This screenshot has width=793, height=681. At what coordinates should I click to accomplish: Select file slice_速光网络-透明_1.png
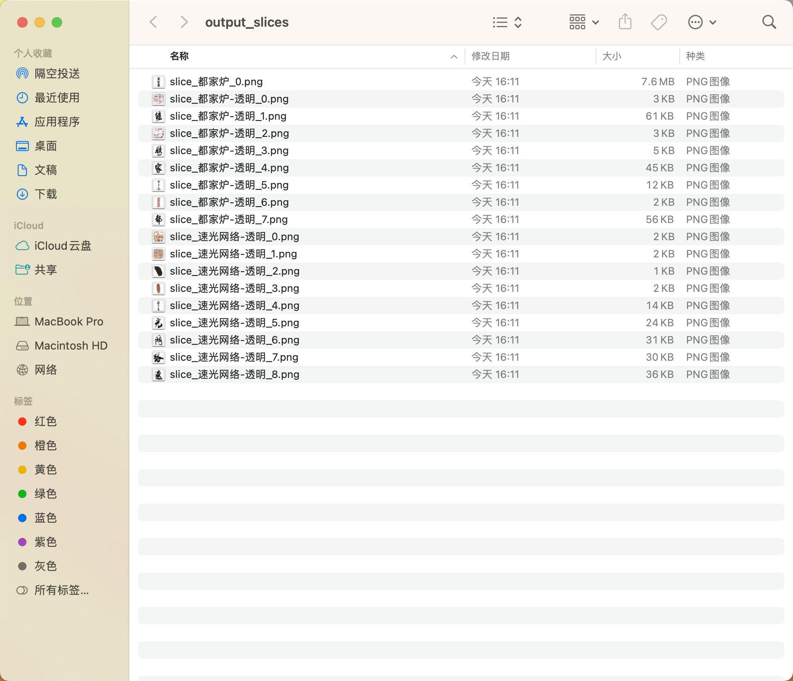coord(461,254)
